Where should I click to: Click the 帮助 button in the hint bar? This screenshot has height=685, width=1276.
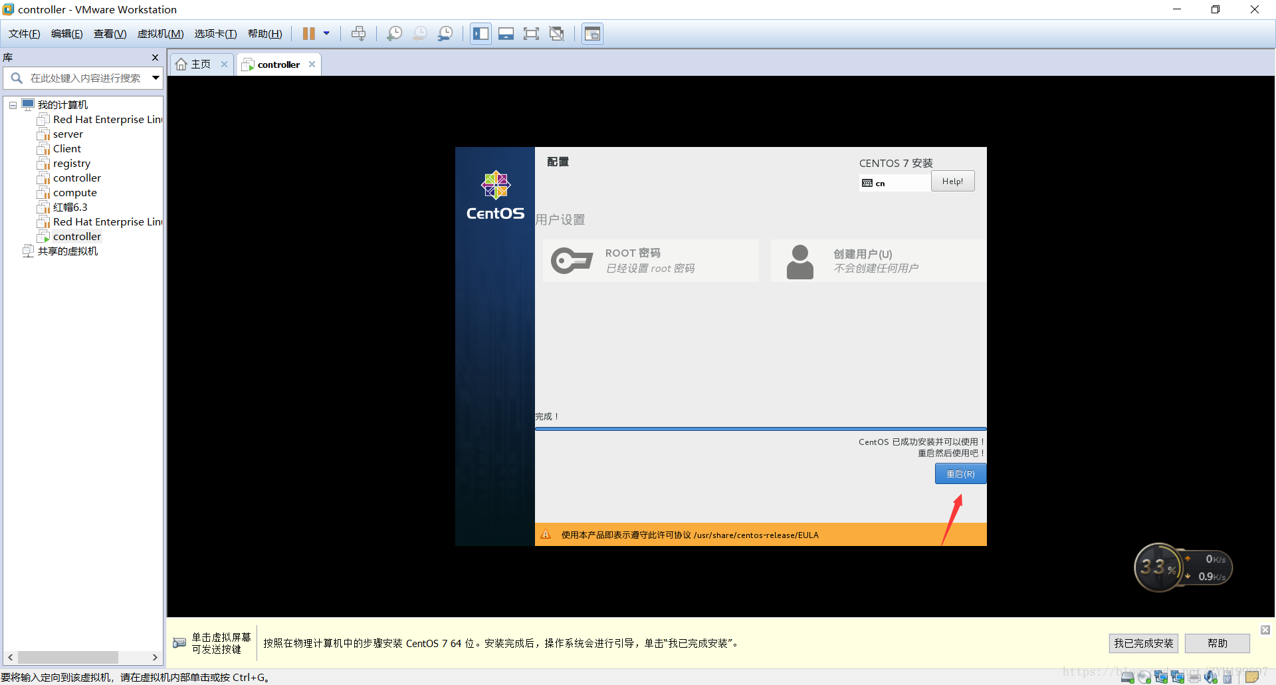coord(1218,643)
